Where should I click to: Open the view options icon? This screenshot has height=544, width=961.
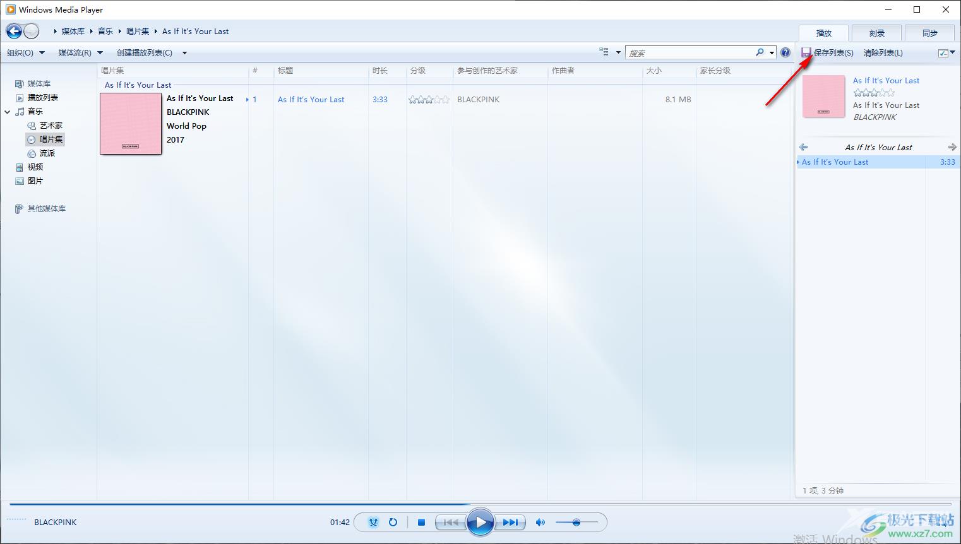(x=604, y=52)
